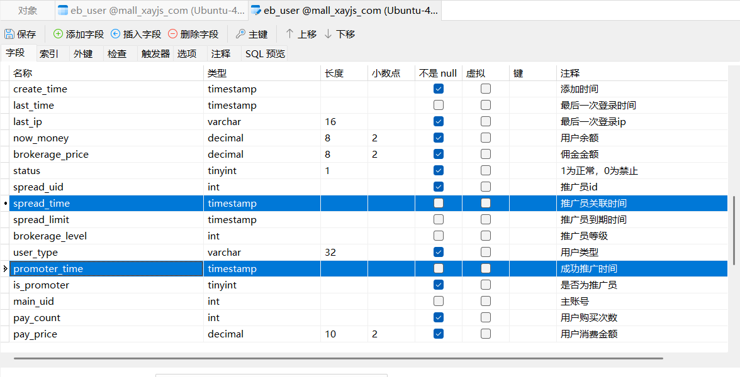This screenshot has height=377, width=740.
Task: Open the 对象 (Objects) tab
Action: (28, 10)
